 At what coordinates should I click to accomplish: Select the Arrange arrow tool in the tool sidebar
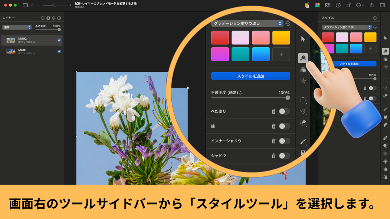click(385, 38)
